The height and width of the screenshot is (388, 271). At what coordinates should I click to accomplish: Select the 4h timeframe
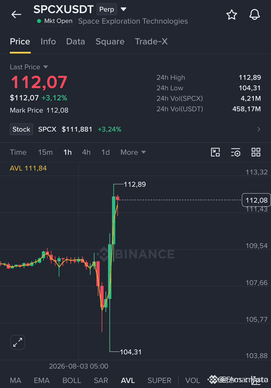click(86, 152)
